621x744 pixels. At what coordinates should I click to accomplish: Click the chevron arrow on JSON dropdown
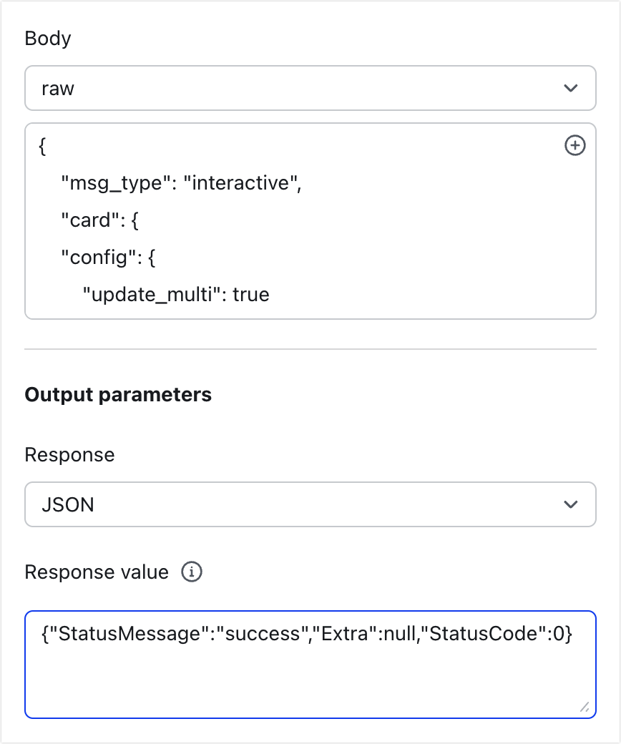(570, 505)
